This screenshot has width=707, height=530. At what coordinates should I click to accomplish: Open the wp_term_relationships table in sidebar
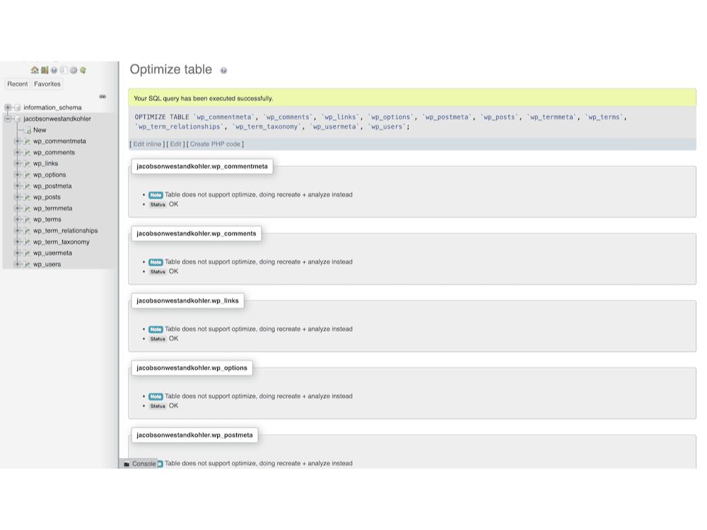[65, 231]
